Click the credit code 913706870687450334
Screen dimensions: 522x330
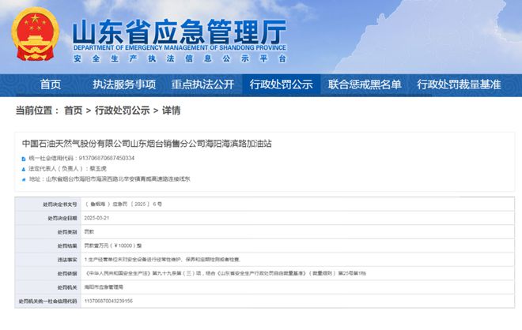(x=107, y=158)
